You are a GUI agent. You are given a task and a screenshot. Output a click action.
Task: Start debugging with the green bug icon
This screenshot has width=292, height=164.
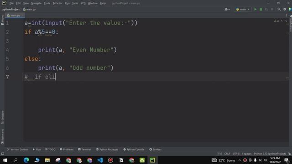261,9
